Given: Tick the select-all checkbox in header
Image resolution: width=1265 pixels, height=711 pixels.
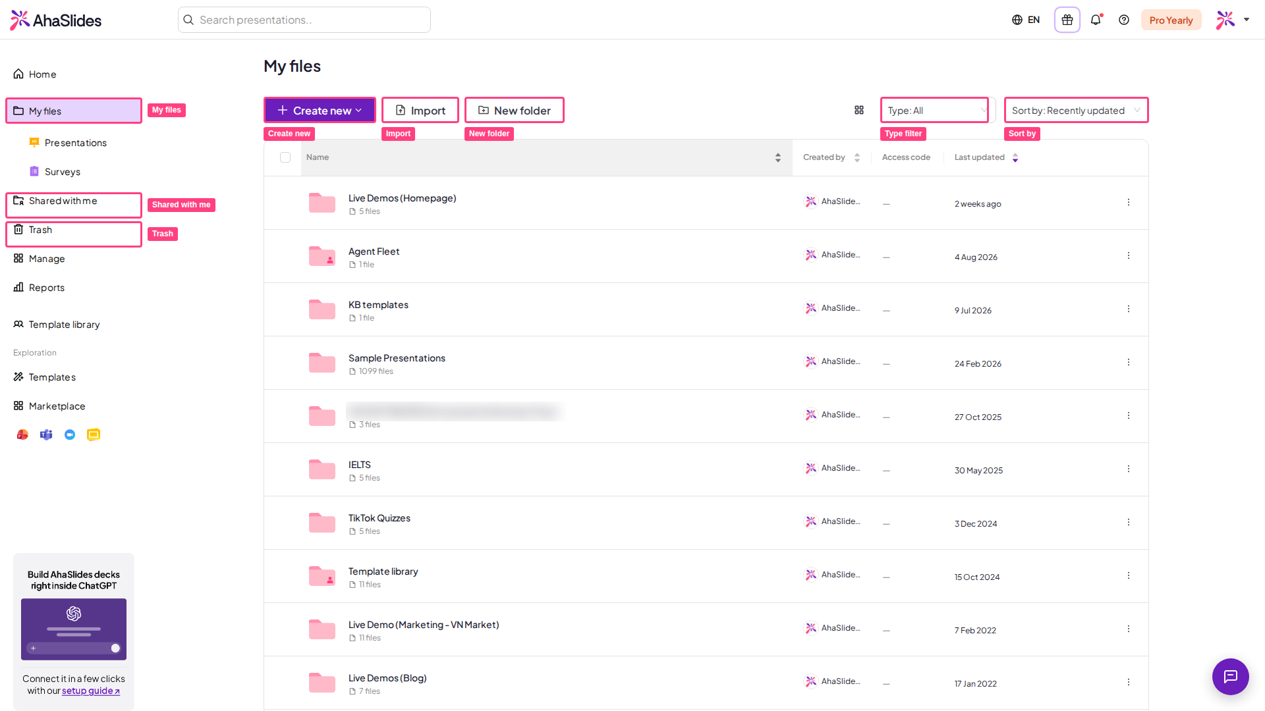Looking at the screenshot, I should [x=285, y=157].
